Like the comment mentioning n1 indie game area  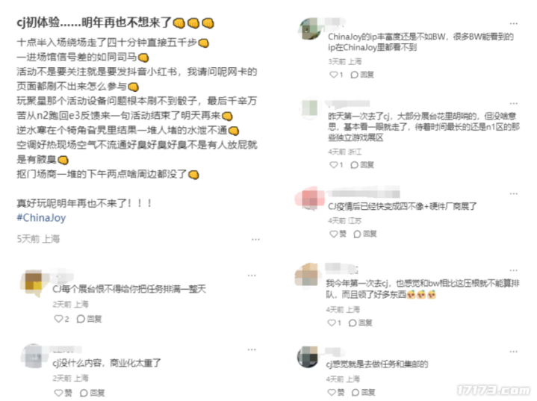[336, 165]
